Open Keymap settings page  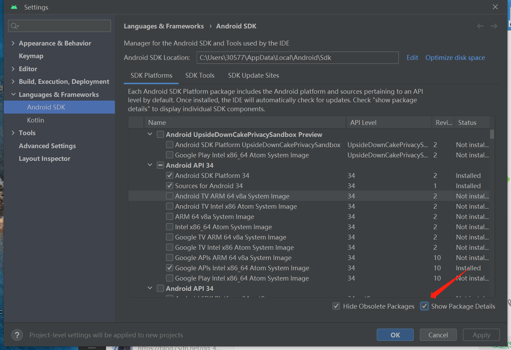coord(31,56)
